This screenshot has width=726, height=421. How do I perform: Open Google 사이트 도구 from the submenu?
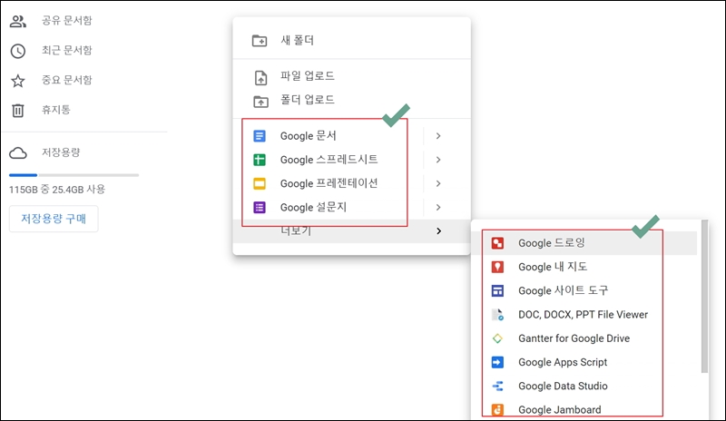click(584, 291)
